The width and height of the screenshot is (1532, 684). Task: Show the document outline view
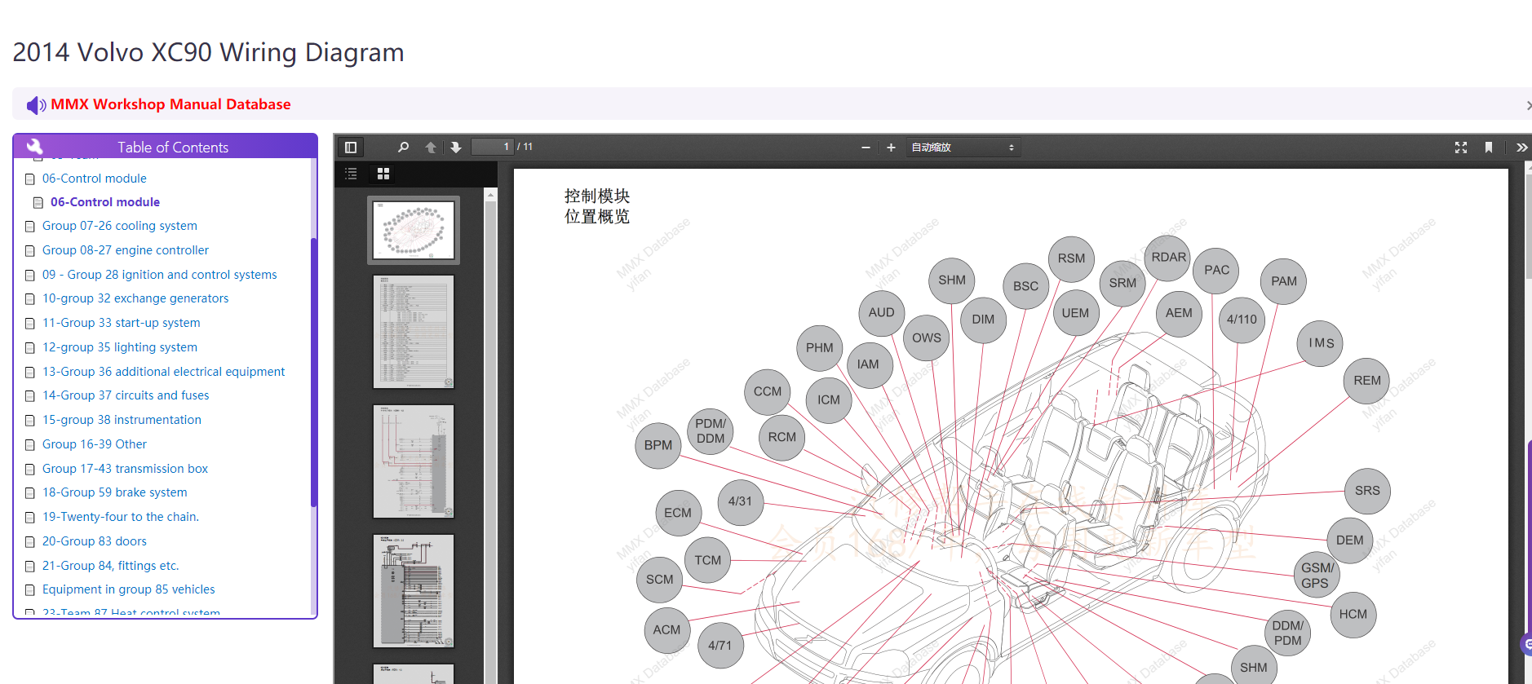click(351, 174)
